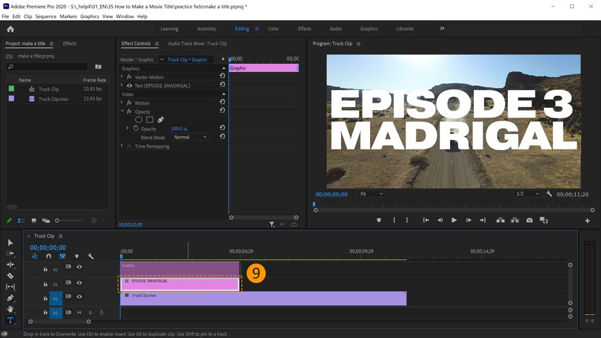Viewport: 601px width, 338px height.
Task: Select the Razor tool in the toolbar
Action: (x=10, y=275)
